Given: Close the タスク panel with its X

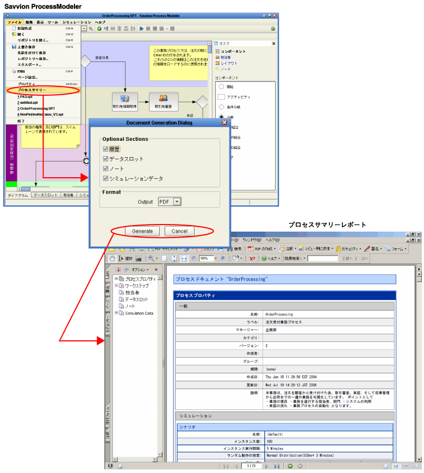Looking at the screenshot, I should coord(273,43).
